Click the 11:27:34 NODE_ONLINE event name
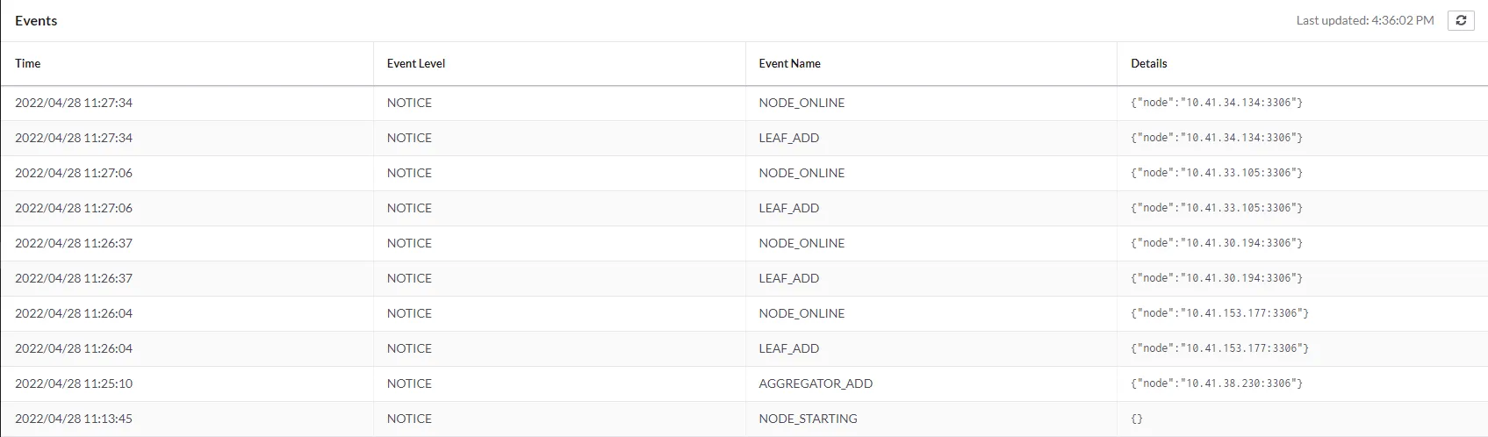This screenshot has height=437, width=1488. (x=802, y=103)
